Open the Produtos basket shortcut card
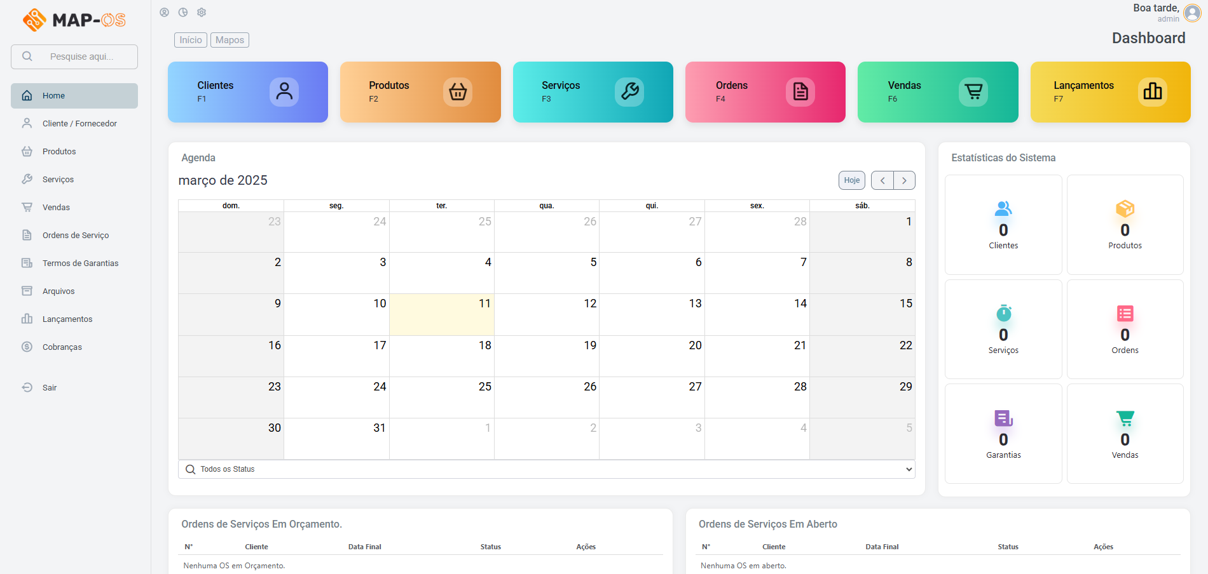This screenshot has width=1208, height=574. click(420, 92)
